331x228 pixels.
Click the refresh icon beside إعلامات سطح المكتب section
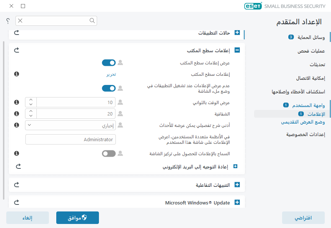click(16, 50)
